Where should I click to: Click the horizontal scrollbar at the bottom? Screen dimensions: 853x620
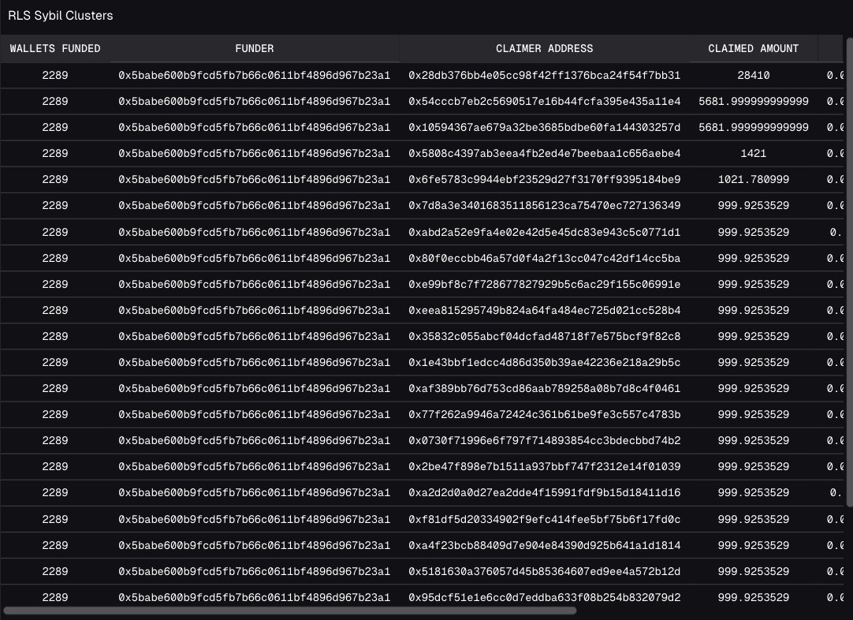tap(289, 611)
